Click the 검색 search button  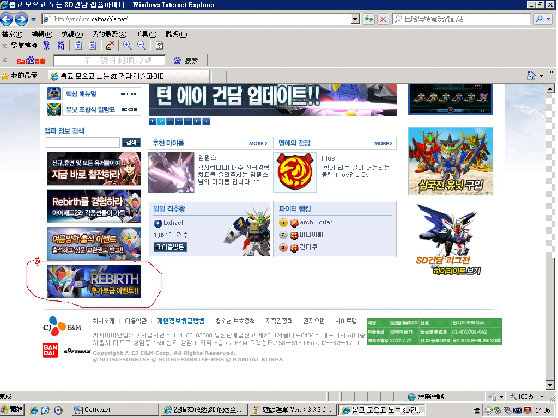tap(131, 143)
